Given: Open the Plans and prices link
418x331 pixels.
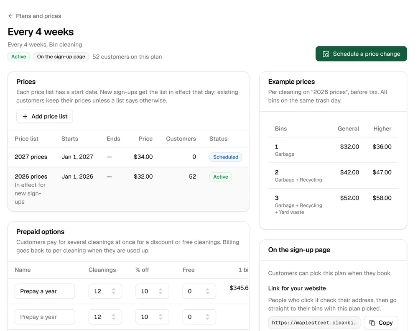Looking at the screenshot, I should coord(38,16).
